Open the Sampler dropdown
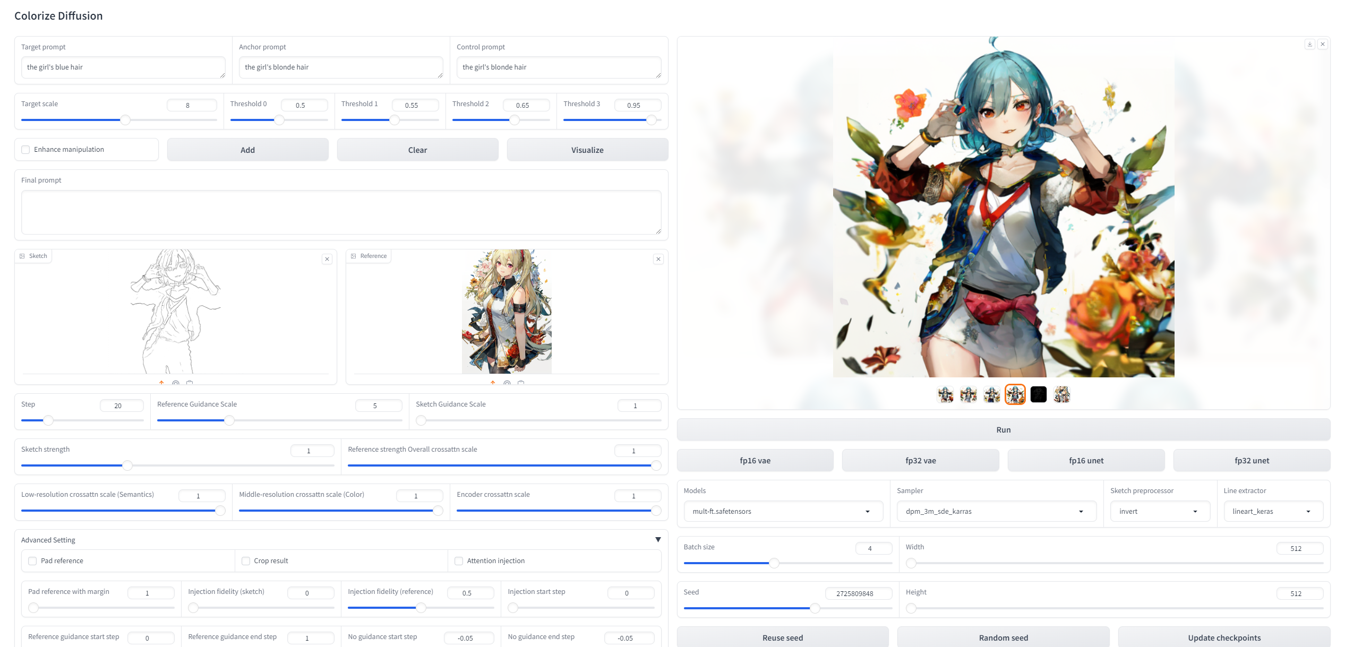The image size is (1345, 647). 996,512
